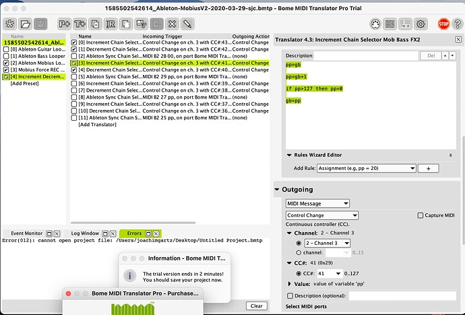Switch to the Log Window tab
Screen dimensions: 465x315
click(x=85, y=233)
